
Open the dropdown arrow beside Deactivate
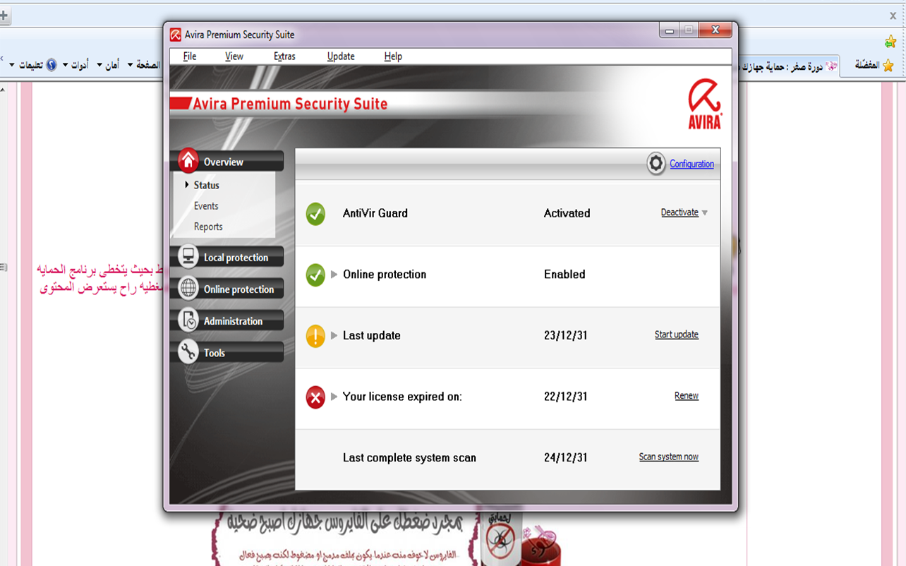(704, 213)
